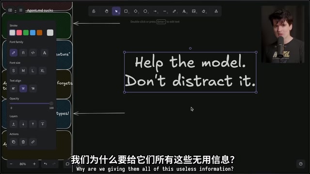The image size is (310, 174).
Task: Bring the element forward one layer
Action: [33, 124]
